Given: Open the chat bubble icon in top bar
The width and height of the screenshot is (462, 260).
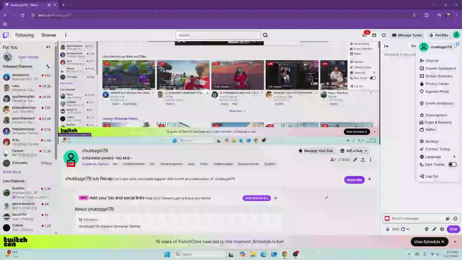Looking at the screenshot, I should click(384, 35).
